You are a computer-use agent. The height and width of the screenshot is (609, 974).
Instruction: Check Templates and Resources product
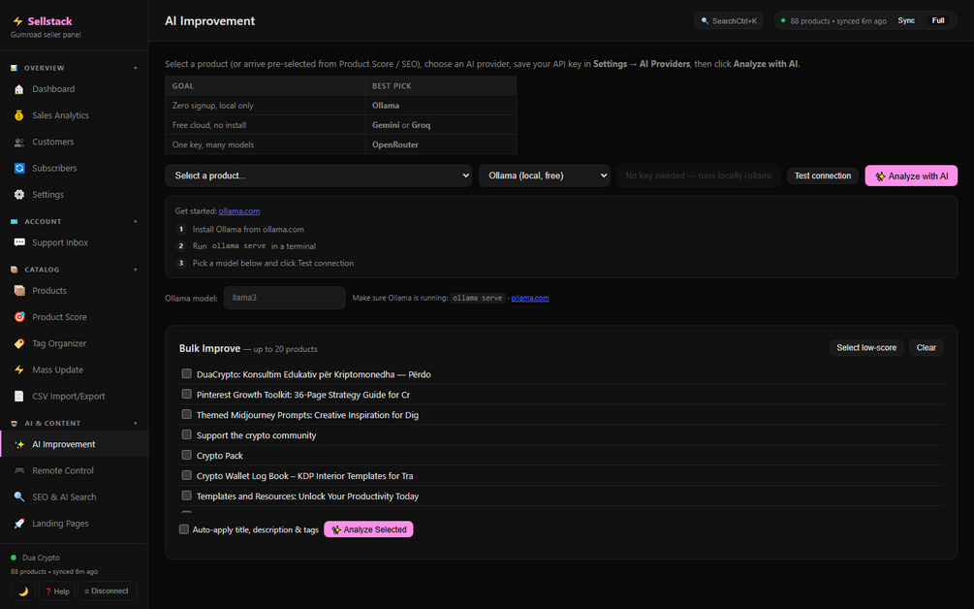pyautogui.click(x=186, y=496)
